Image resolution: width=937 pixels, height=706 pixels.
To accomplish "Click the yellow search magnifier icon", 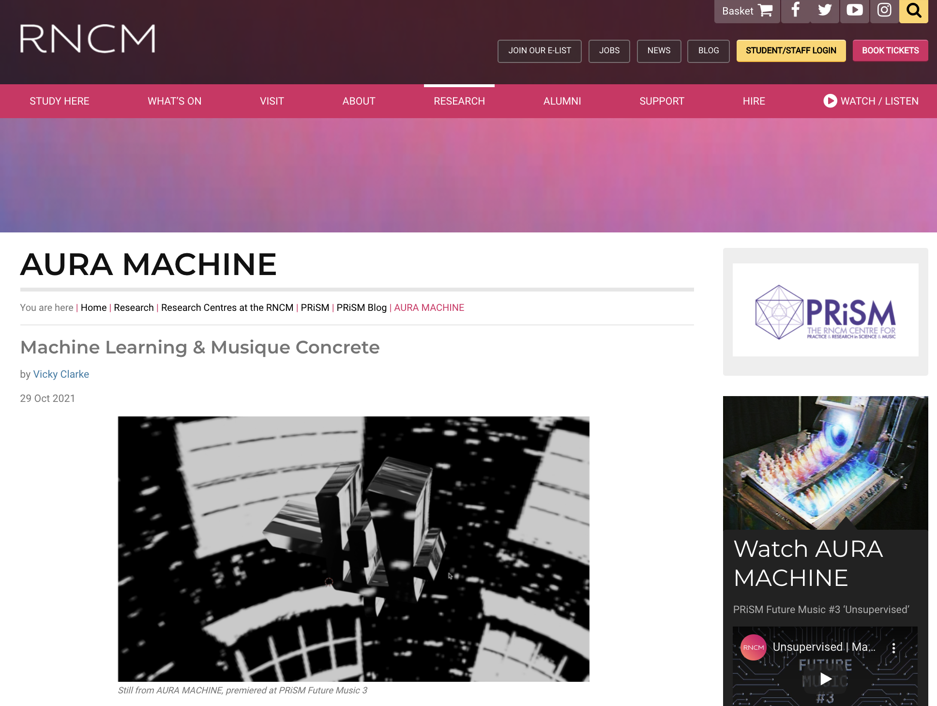I will [x=913, y=11].
